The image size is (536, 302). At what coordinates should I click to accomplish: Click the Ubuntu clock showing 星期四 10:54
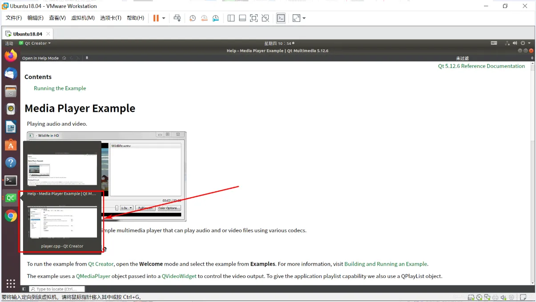click(279, 44)
